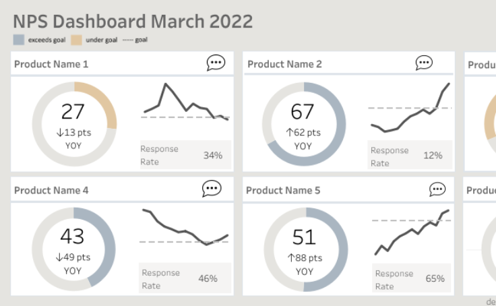Click the Product Name 1 trend line chart
Screen dimensions: 496x306
pos(185,104)
